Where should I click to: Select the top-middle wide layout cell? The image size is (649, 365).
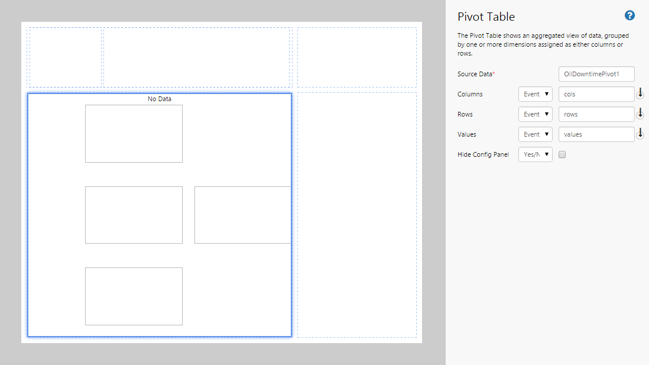[x=197, y=57]
